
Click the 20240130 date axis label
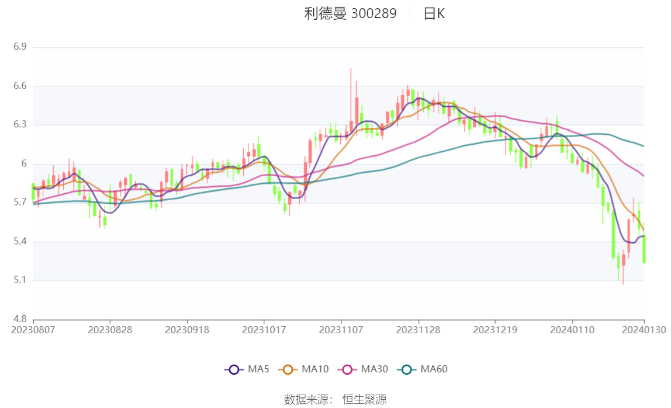644,330
